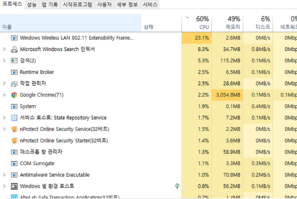The height and width of the screenshot is (199, 297).
Task: Sort by the 60% CPU column header
Action: (x=197, y=23)
